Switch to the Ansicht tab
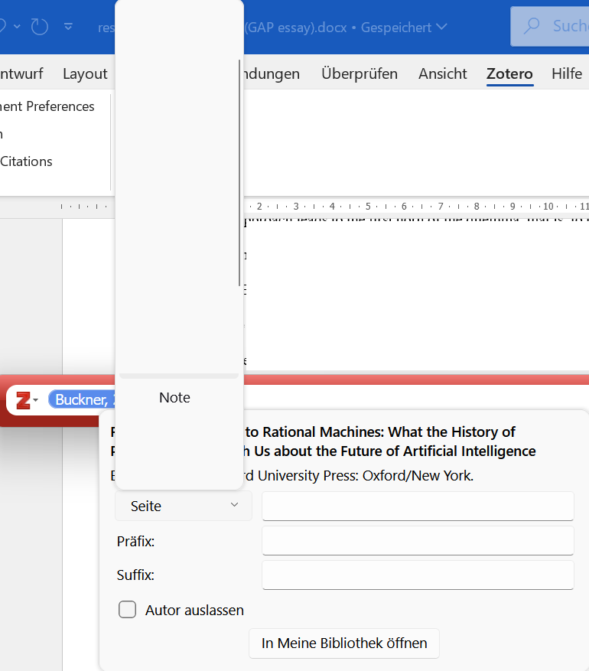 [x=442, y=73]
